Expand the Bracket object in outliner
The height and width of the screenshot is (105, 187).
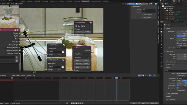[165, 15]
